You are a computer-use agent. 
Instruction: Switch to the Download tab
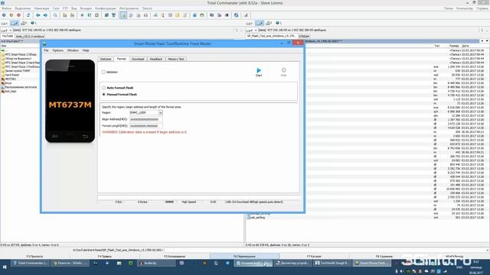click(x=138, y=59)
